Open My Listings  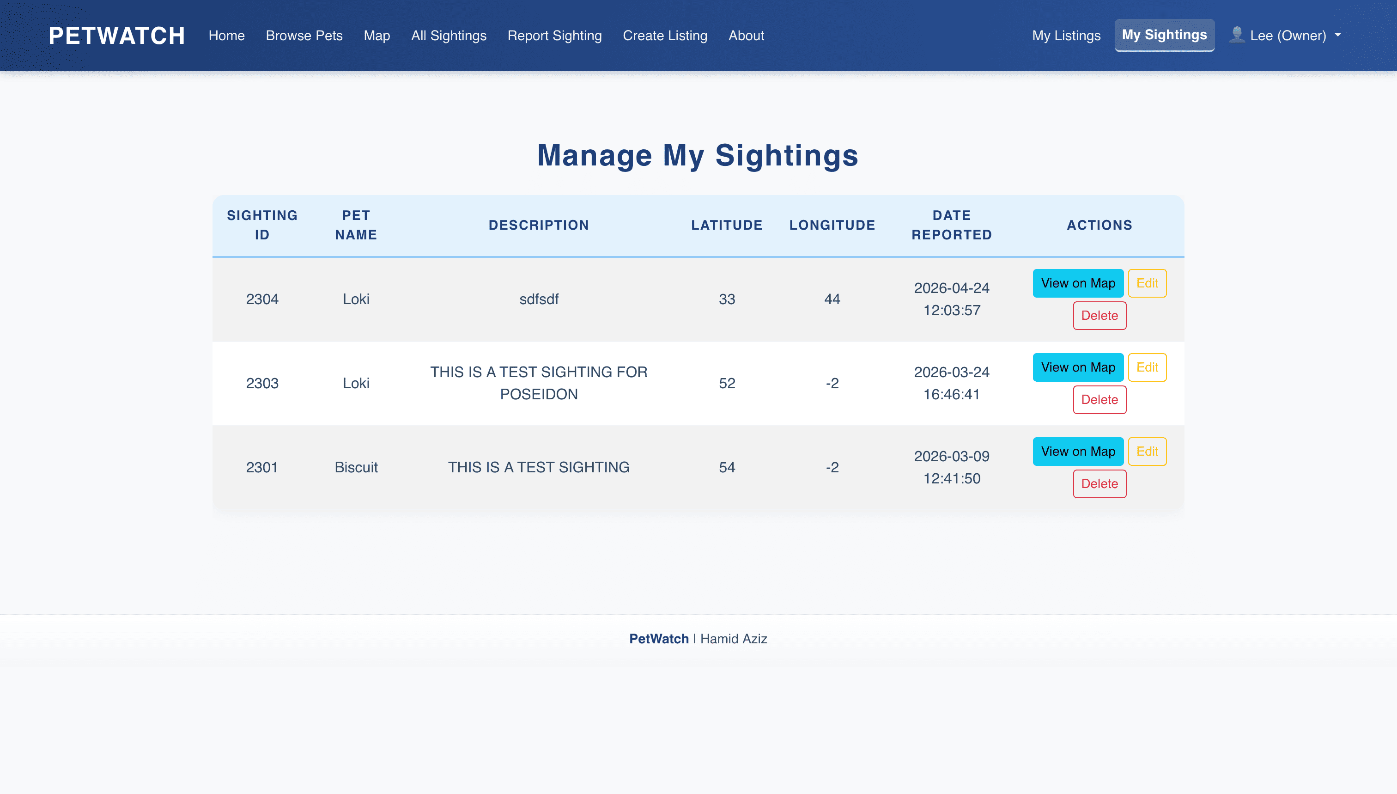(1066, 36)
